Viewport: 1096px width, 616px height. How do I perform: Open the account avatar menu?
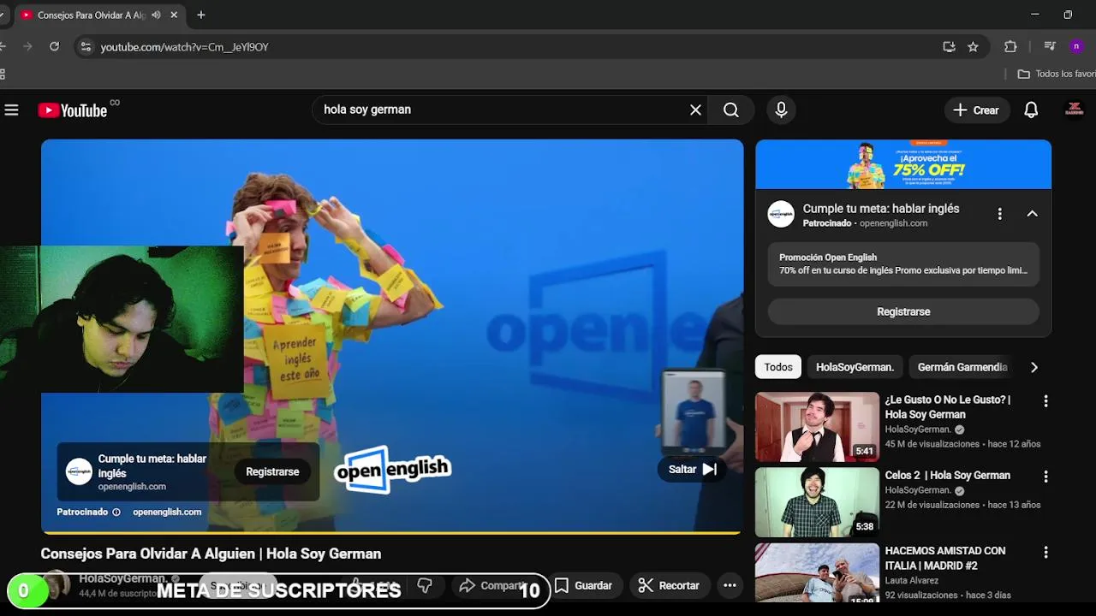coord(1074,110)
